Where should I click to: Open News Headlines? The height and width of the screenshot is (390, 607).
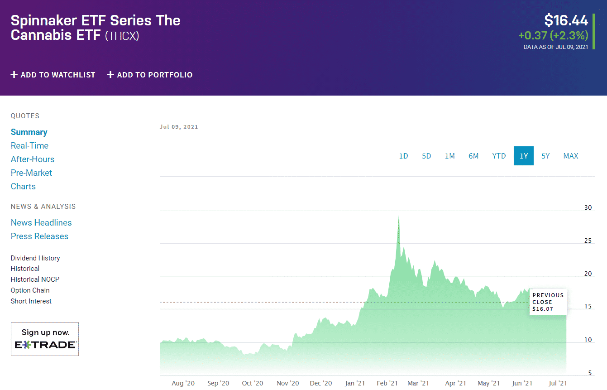click(41, 223)
